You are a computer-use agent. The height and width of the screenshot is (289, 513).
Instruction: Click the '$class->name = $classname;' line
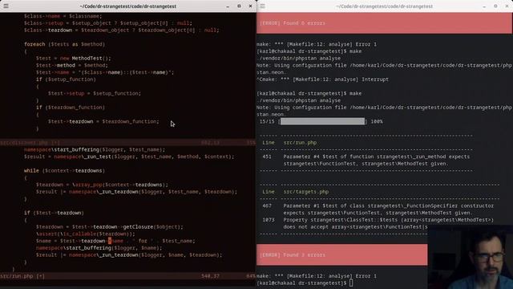(x=63, y=16)
